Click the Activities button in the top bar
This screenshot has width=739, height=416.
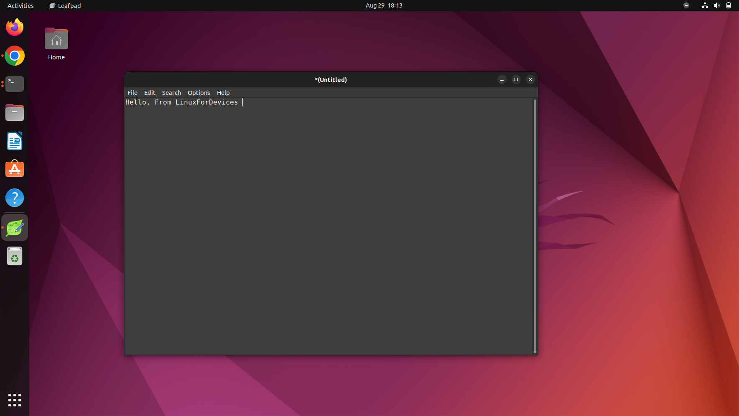(x=20, y=5)
